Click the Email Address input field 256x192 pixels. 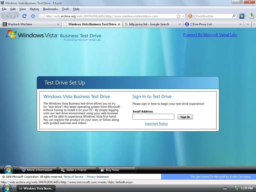click(x=153, y=116)
